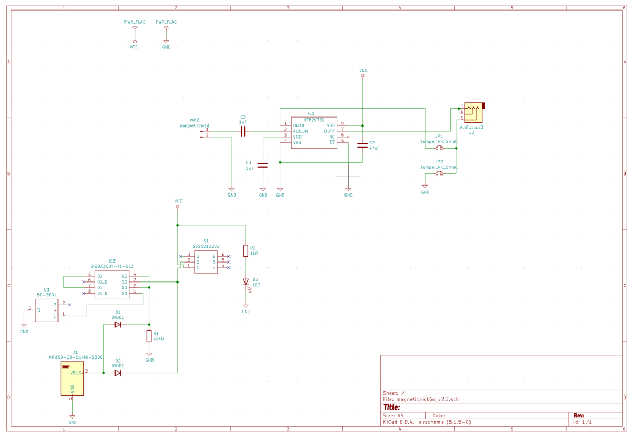Viewport: 633px width, 437px height.
Task: Click the '47uF' capacitor value
Action: pyautogui.click(x=374, y=148)
